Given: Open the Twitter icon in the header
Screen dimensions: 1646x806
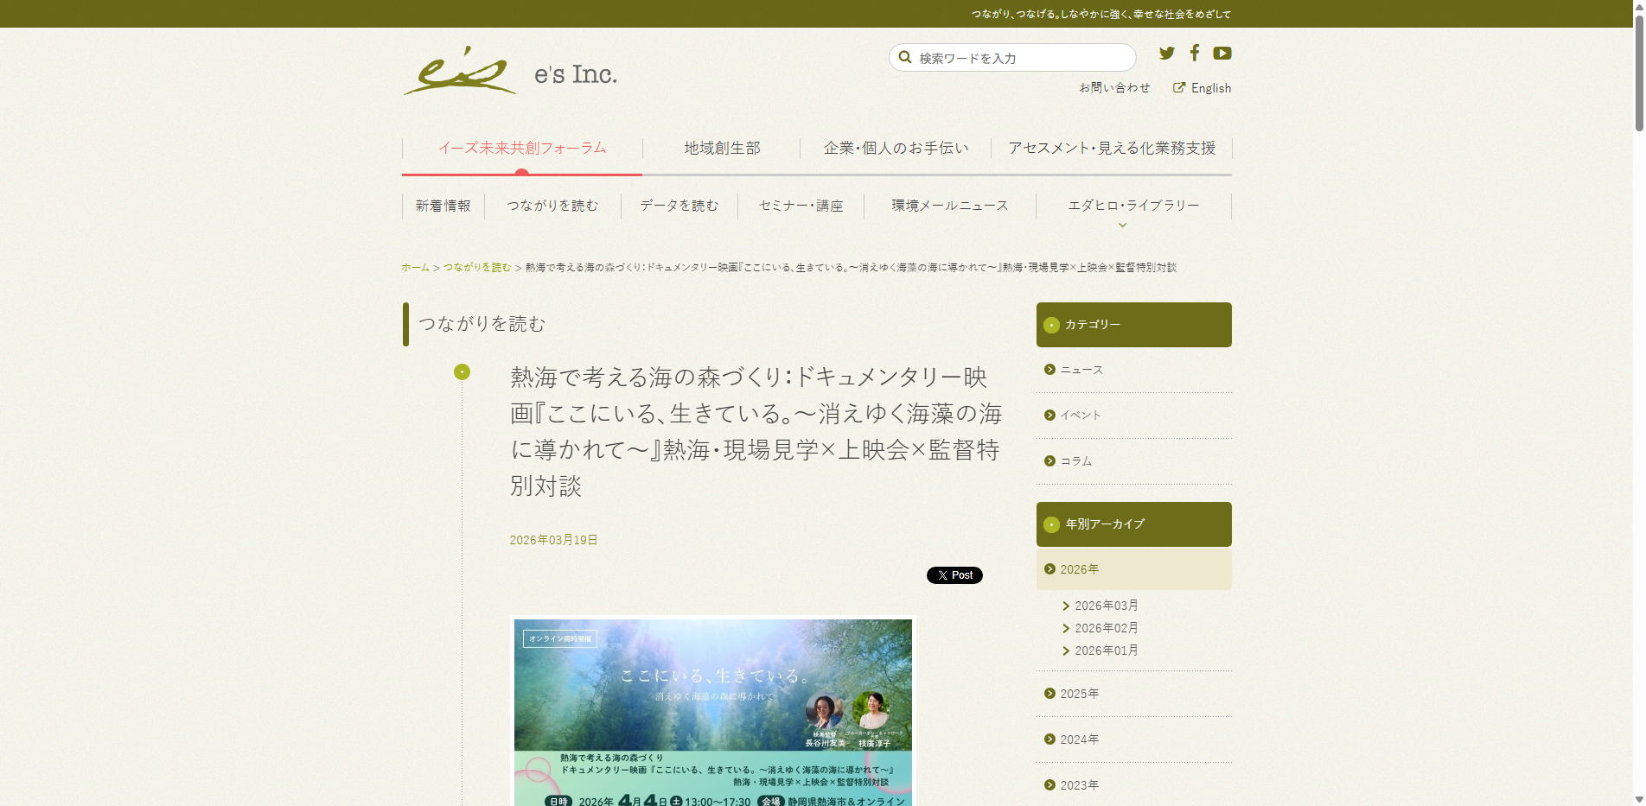Looking at the screenshot, I should tap(1167, 53).
